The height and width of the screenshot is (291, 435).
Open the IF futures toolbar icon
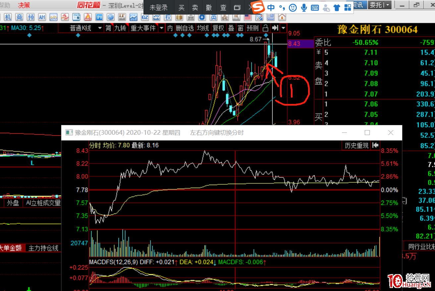click(122, 17)
